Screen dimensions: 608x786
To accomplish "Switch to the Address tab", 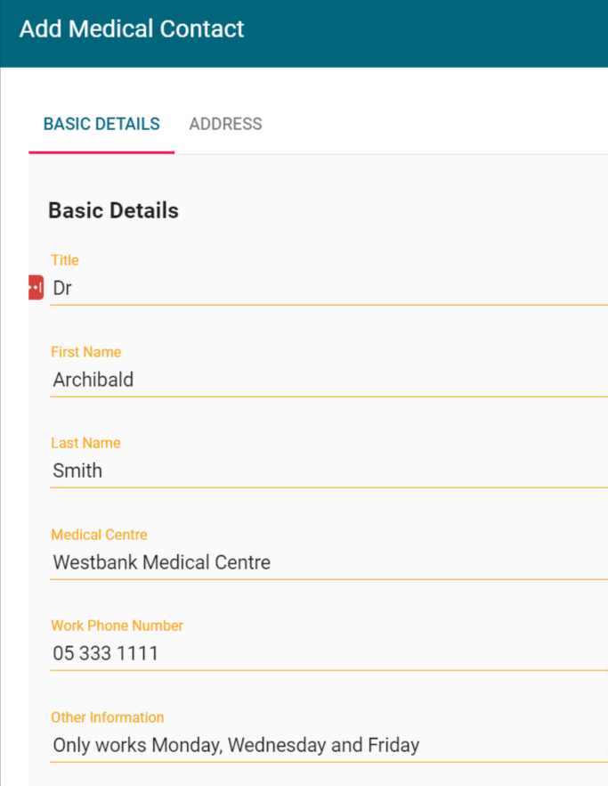I will pyautogui.click(x=225, y=124).
